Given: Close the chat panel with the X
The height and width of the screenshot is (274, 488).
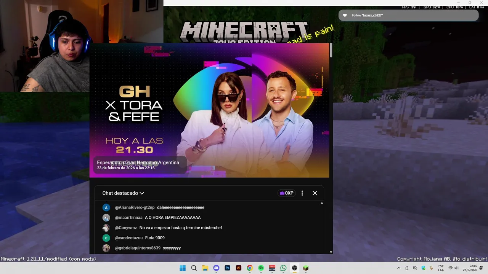Looking at the screenshot, I should tap(315, 193).
